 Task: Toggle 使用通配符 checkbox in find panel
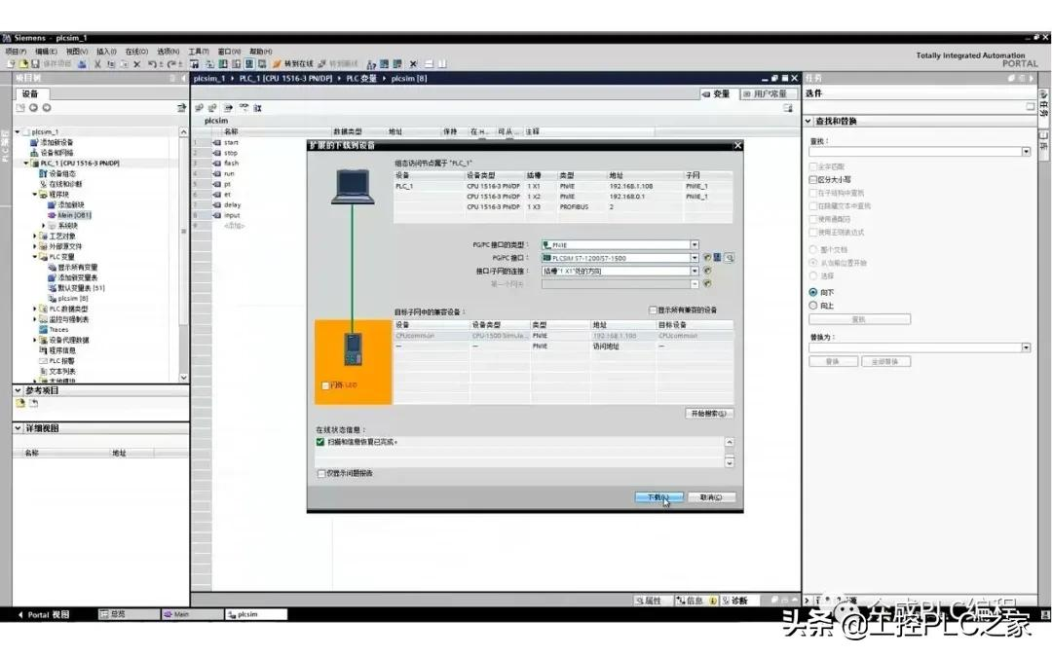[813, 219]
